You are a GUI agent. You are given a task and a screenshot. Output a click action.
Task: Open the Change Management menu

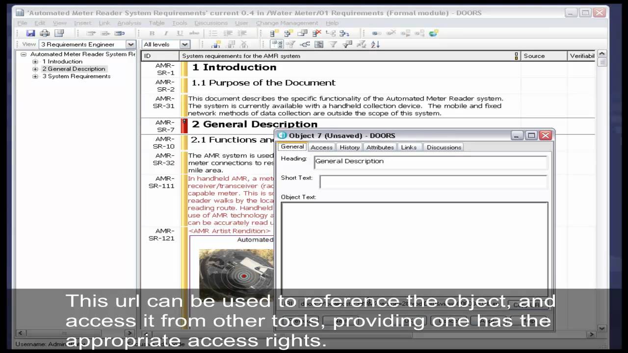pos(287,23)
